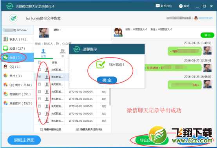Check the first 未知联系 row checkbox
Viewport: 217px width, 148px height.
[x=40, y=70]
